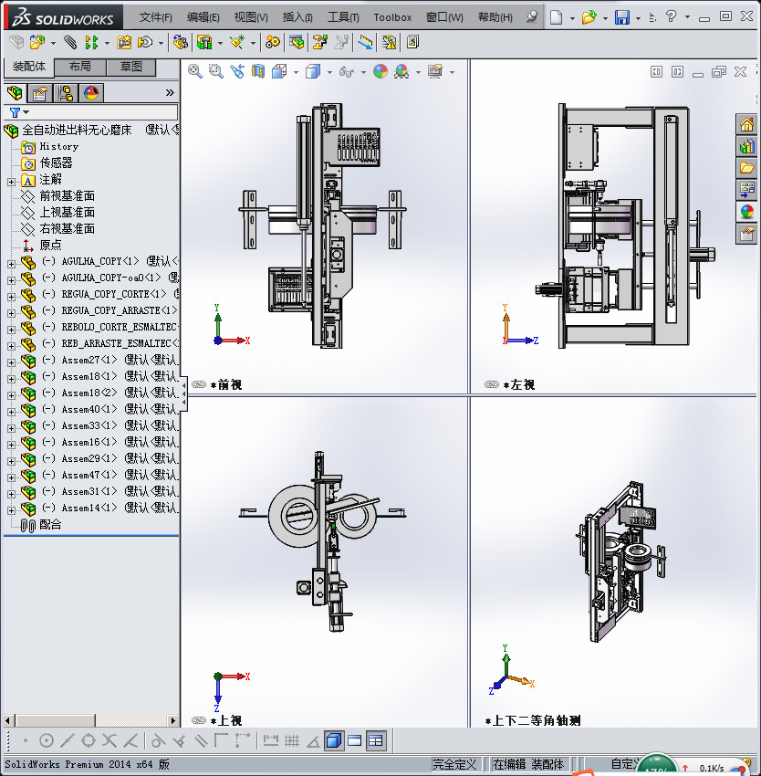
Task: Open the PropertyManager tab icon
Action: [40, 92]
